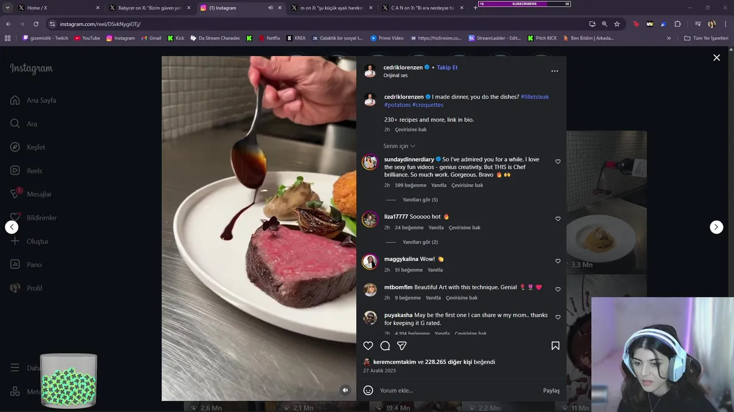
Task: Follow cedriklorenzen via "Takip Et"
Action: (x=447, y=68)
